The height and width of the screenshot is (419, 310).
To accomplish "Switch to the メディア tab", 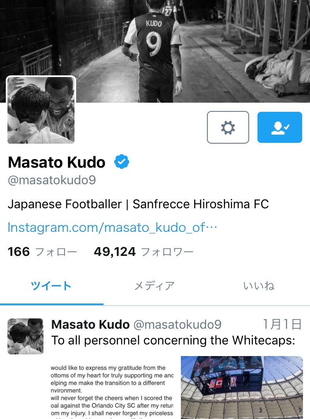I will pos(154,286).
